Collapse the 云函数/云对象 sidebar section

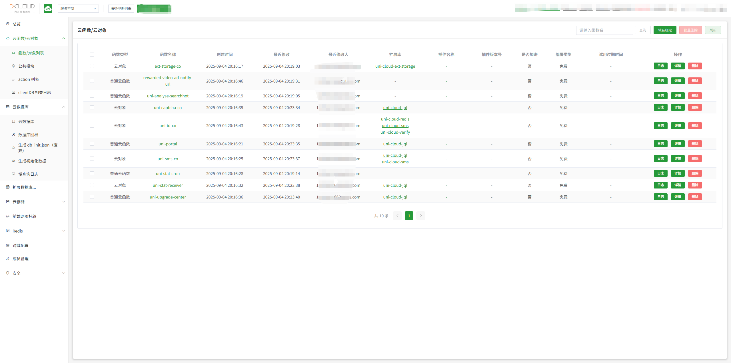pos(64,38)
